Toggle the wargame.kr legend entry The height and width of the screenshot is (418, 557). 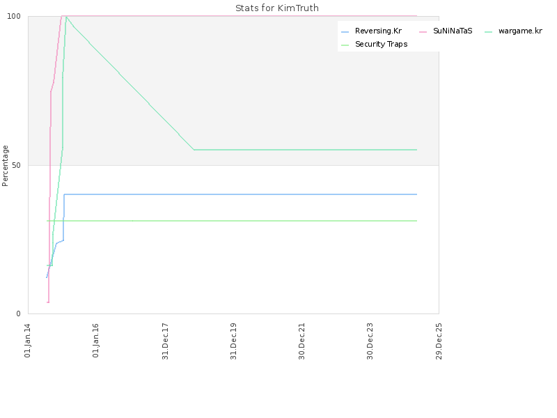click(520, 31)
